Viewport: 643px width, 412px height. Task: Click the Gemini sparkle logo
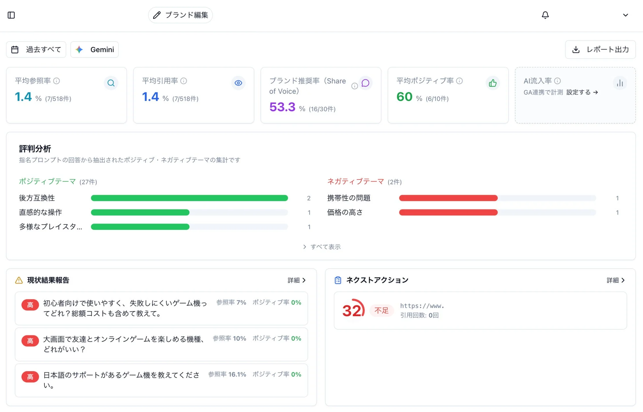pyautogui.click(x=79, y=50)
